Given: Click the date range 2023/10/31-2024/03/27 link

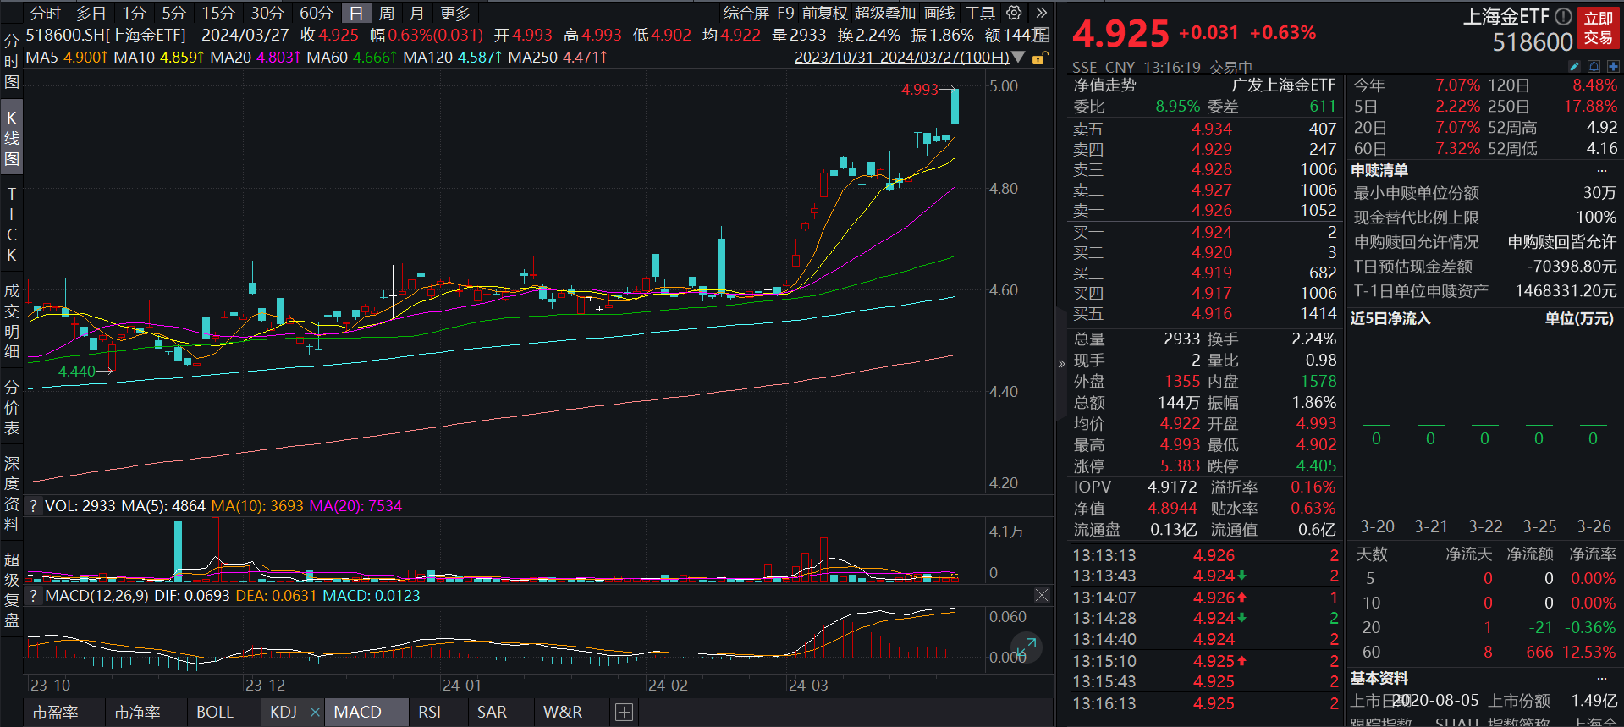Looking at the screenshot, I should pos(901,58).
